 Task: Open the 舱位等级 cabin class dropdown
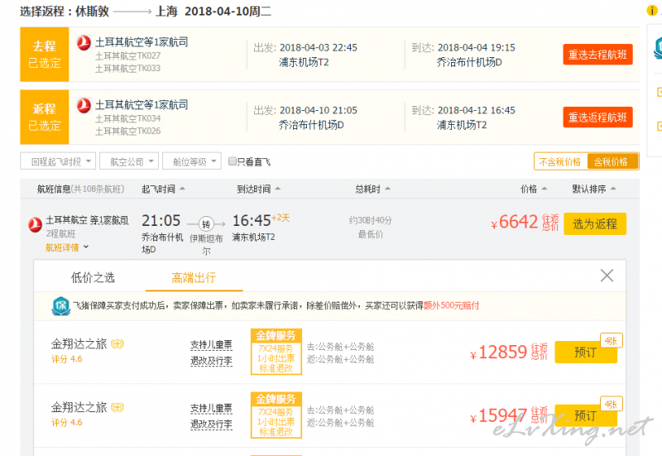pyautogui.click(x=192, y=161)
